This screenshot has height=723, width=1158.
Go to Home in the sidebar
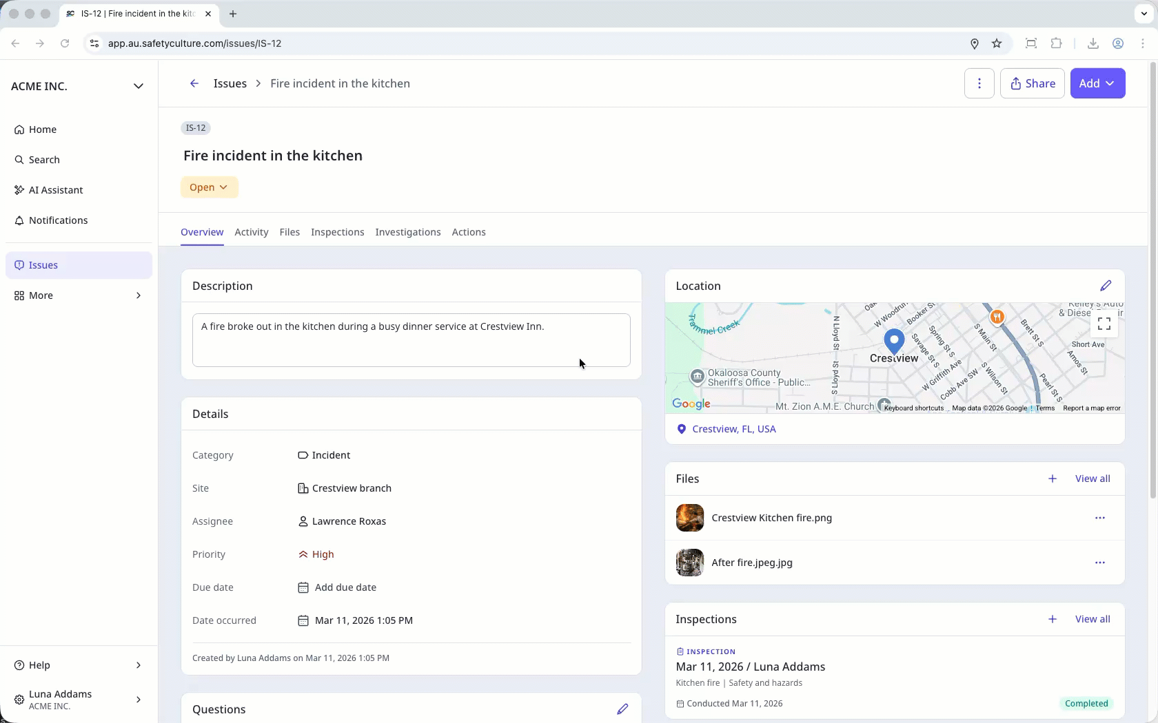(79, 129)
